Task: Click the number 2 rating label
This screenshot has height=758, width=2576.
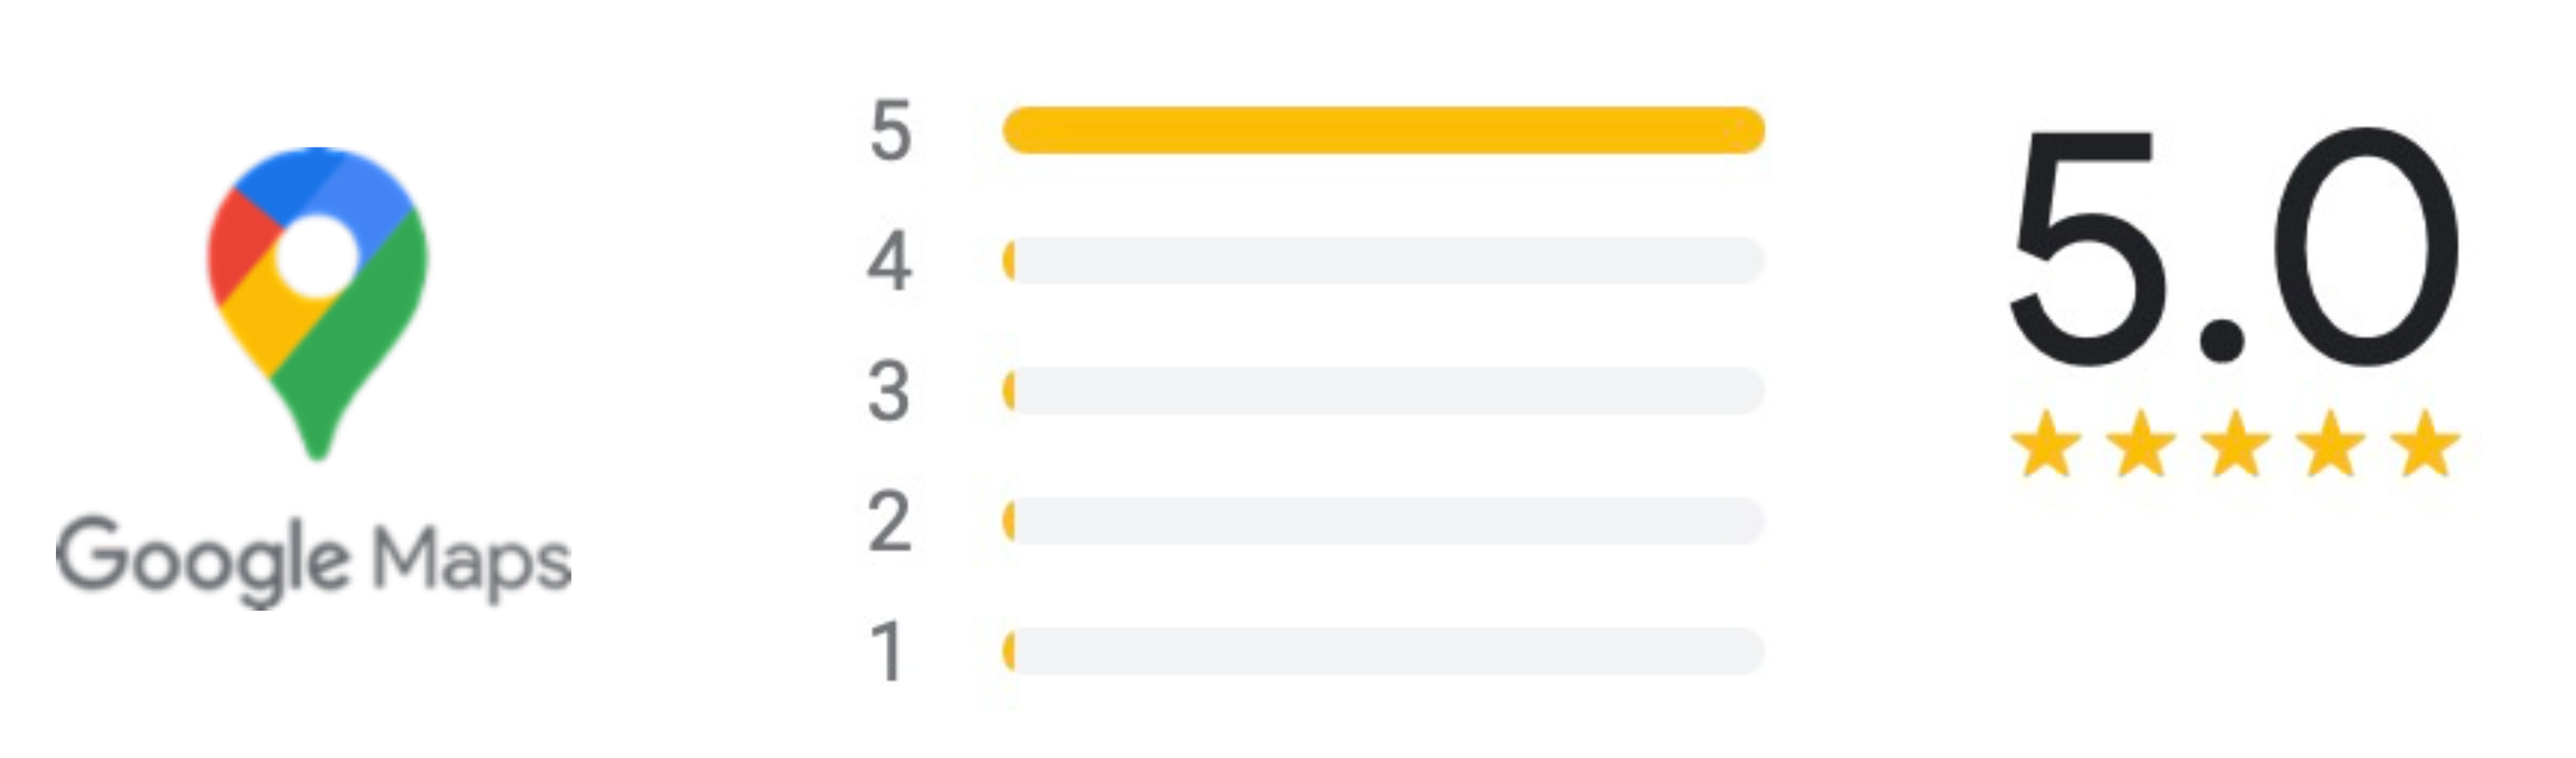Action: point(889,522)
